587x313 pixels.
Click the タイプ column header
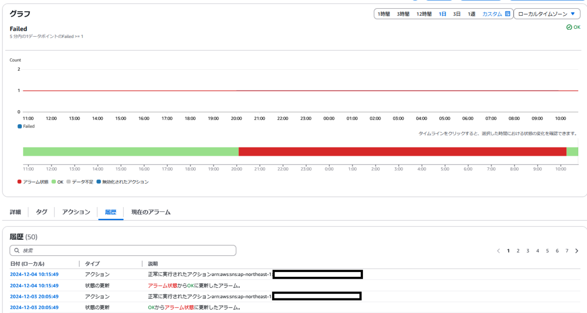pos(92,264)
